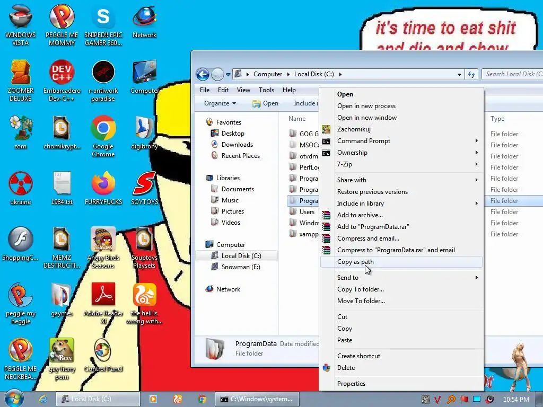Image resolution: width=543 pixels, height=407 pixels.
Task: Open the media player taskbar icon
Action: (x=153, y=399)
